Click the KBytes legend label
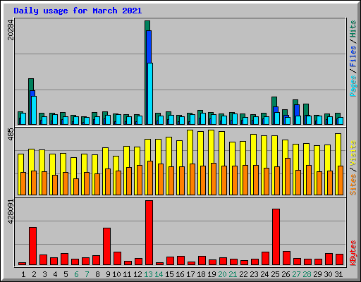 [x=353, y=253]
